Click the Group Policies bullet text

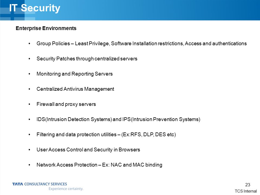point(141,44)
